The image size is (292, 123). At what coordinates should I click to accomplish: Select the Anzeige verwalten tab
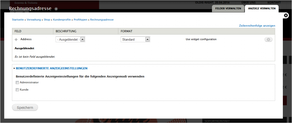click(x=261, y=9)
